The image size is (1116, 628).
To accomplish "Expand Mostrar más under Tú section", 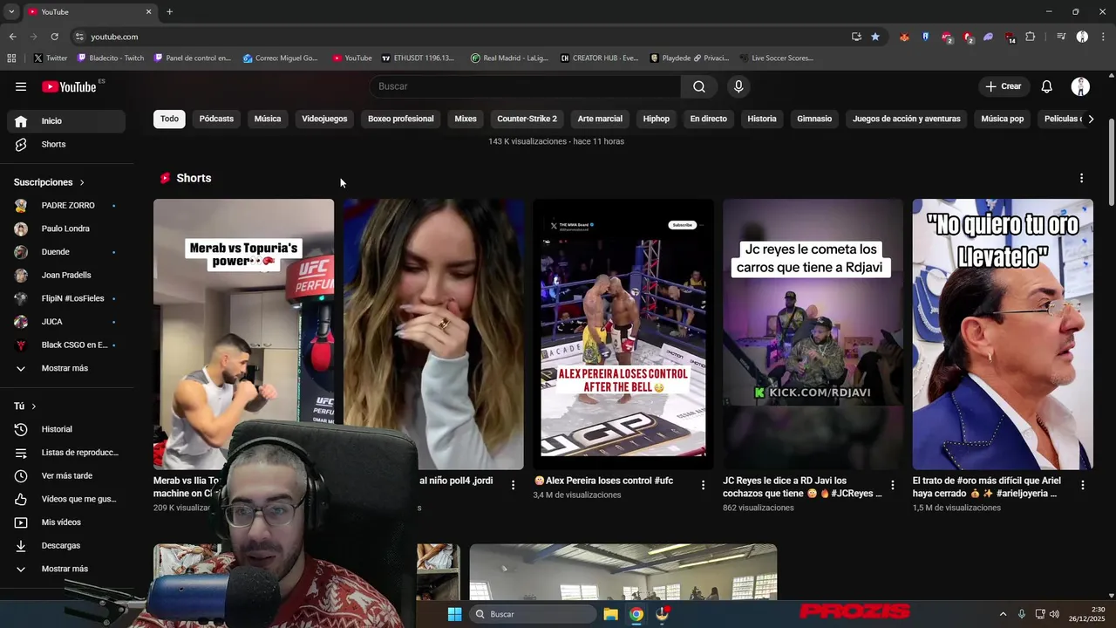I will click(x=66, y=569).
